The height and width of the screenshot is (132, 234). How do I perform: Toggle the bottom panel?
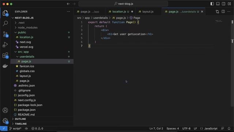click(x=218, y=4)
